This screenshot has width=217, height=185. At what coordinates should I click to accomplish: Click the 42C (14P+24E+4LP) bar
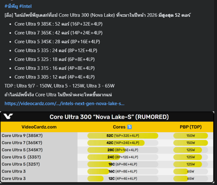tap(123, 143)
